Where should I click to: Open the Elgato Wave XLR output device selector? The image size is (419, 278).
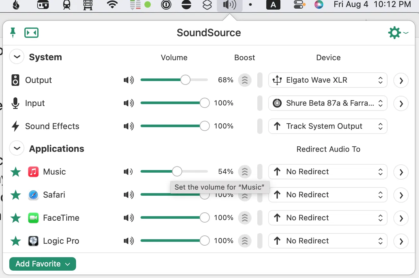[328, 80]
